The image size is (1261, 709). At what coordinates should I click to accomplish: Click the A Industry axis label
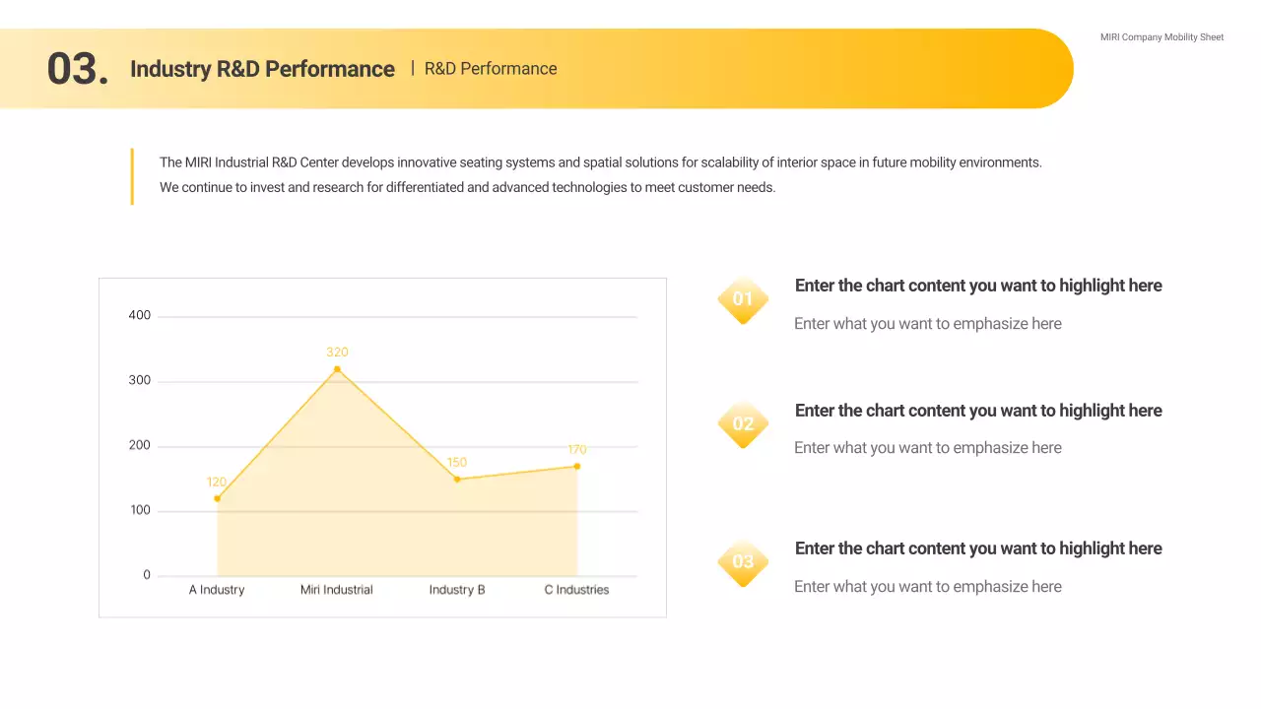coord(217,590)
